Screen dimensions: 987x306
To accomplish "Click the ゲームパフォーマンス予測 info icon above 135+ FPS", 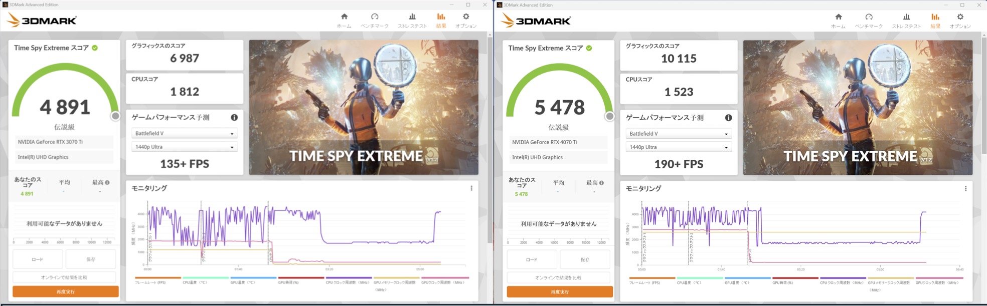I will click(234, 117).
